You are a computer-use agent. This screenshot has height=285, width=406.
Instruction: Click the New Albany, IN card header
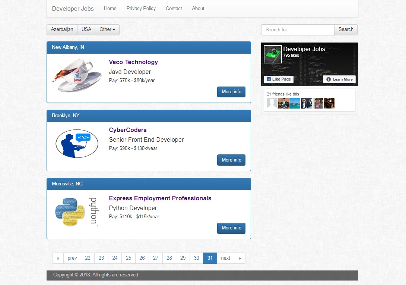[149, 47]
